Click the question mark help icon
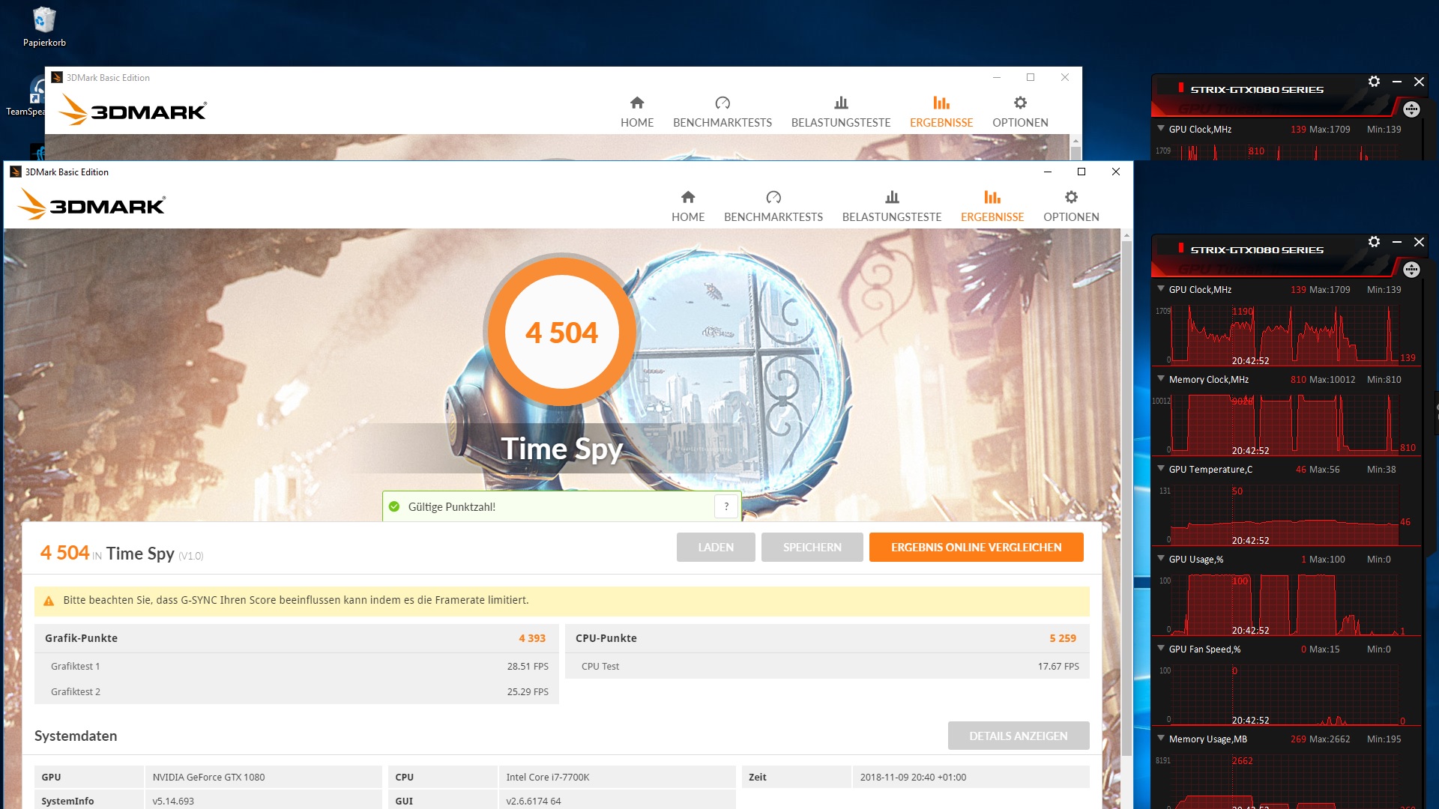This screenshot has height=809, width=1439. click(x=726, y=507)
